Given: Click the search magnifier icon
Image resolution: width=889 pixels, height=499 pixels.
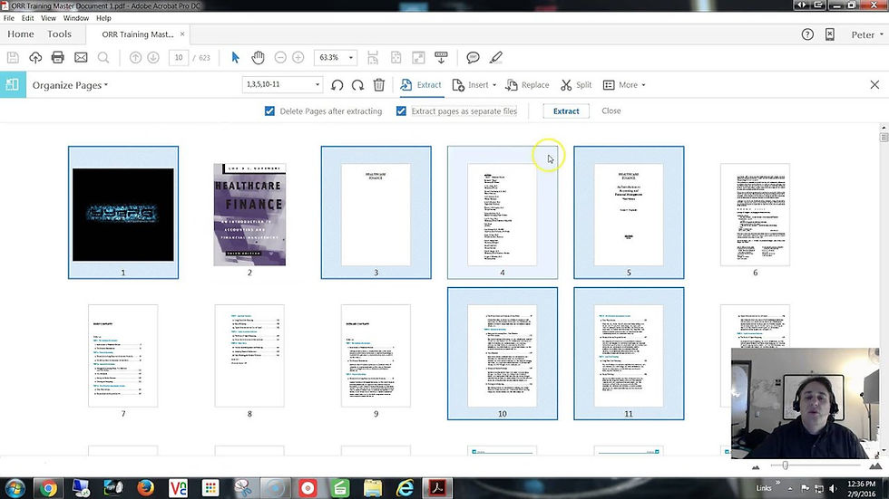Looking at the screenshot, I should coord(103,57).
